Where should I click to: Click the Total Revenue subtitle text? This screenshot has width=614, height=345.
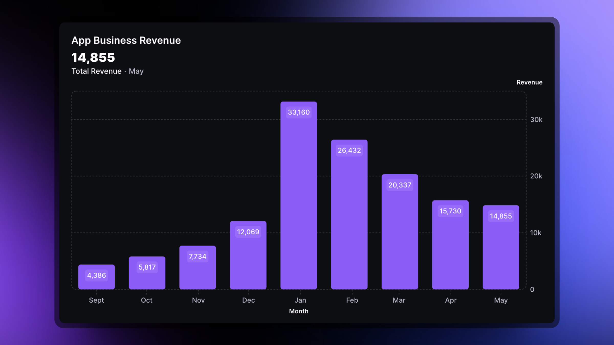(96, 71)
